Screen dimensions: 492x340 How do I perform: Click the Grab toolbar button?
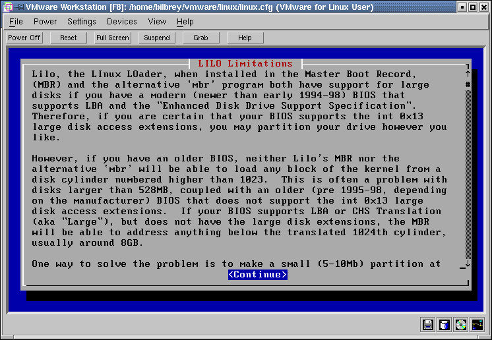tap(200, 38)
